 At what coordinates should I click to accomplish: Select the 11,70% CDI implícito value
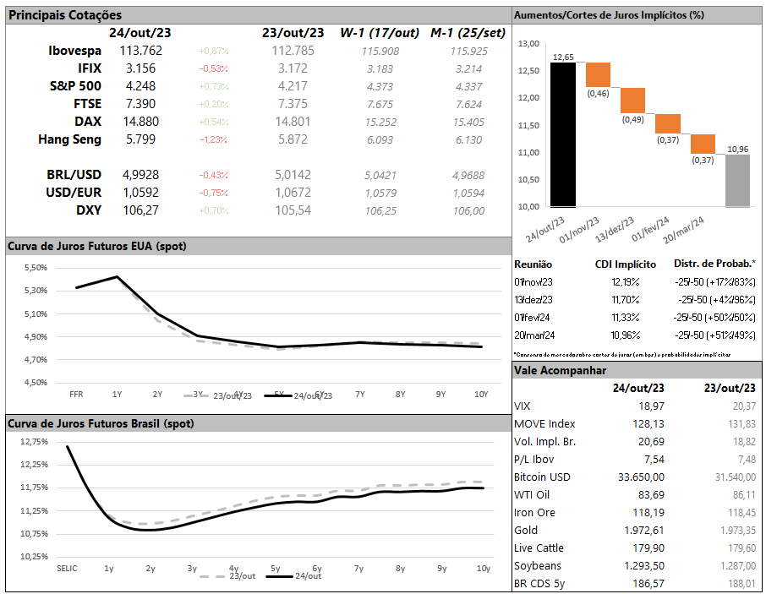pyautogui.click(x=626, y=299)
